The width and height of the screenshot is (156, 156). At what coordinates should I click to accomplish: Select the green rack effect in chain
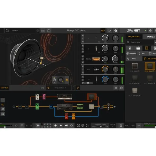point(80,107)
